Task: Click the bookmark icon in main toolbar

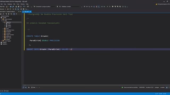Action: point(113,7)
